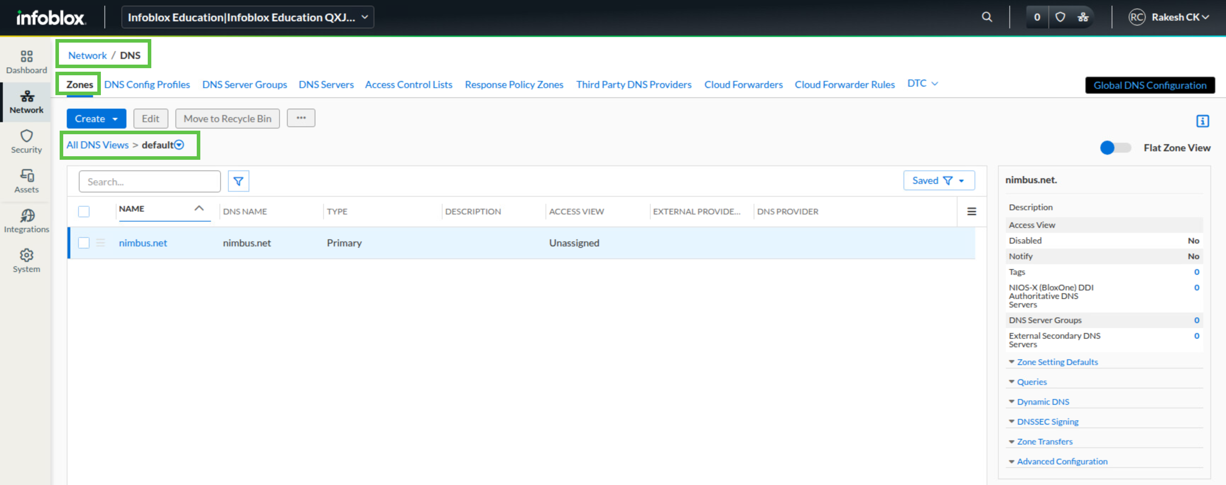This screenshot has width=1226, height=485.
Task: Click the All DNS Views link
Action: tap(98, 145)
